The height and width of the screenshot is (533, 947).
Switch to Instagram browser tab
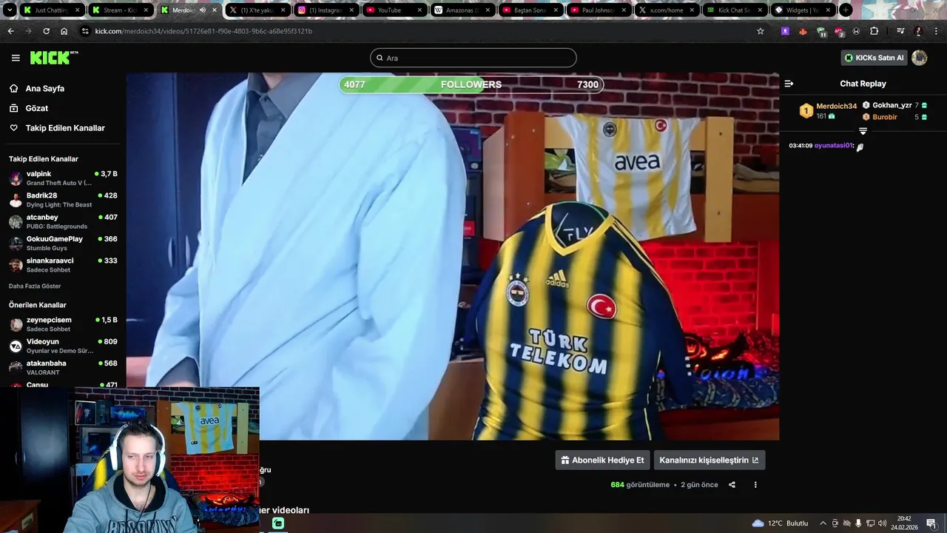click(326, 10)
